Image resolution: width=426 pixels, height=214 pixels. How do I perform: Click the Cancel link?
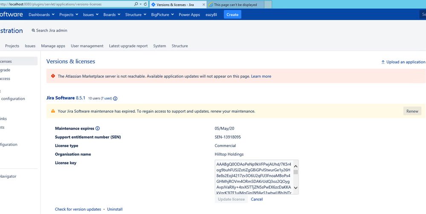click(257, 200)
